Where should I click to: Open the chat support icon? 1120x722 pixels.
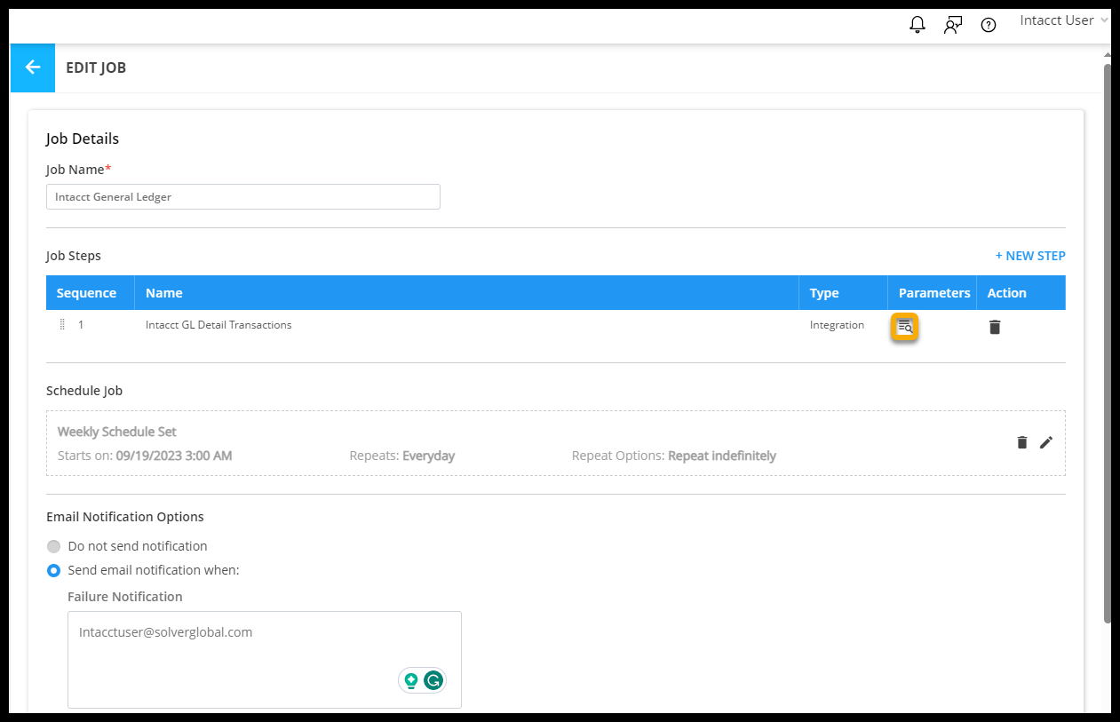[952, 25]
